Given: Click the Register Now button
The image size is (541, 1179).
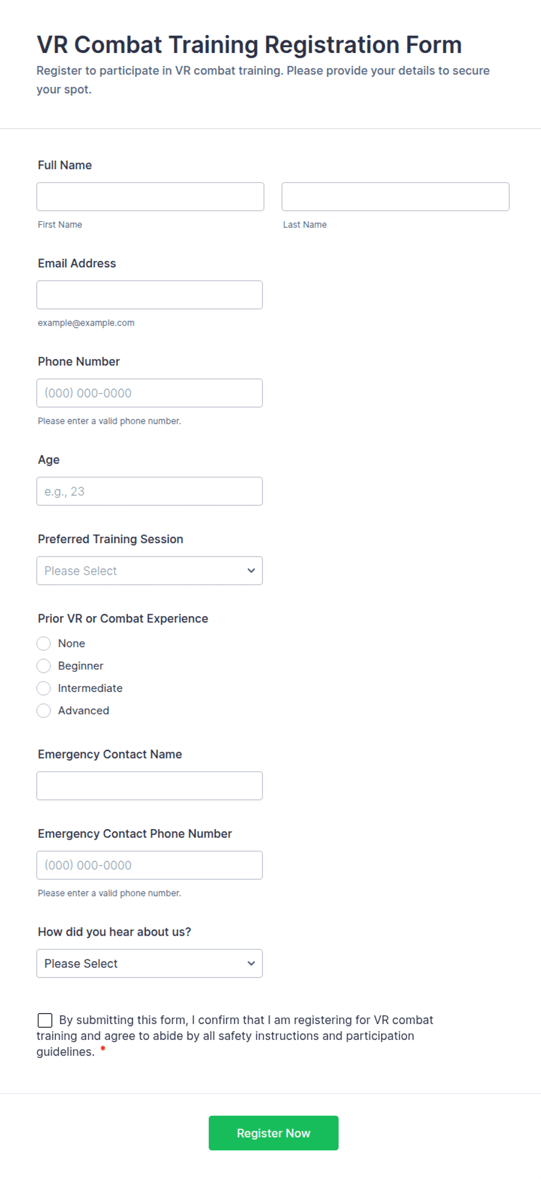Looking at the screenshot, I should click(273, 1133).
